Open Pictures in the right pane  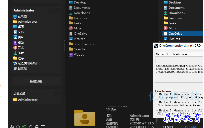coord(172,39)
